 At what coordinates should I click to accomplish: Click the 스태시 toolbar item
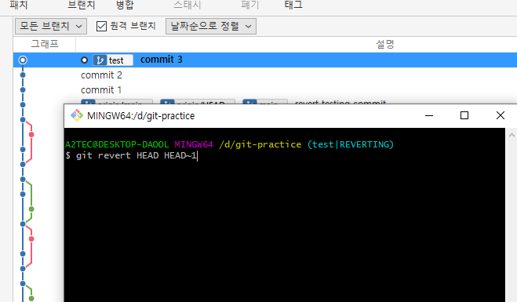click(x=188, y=5)
